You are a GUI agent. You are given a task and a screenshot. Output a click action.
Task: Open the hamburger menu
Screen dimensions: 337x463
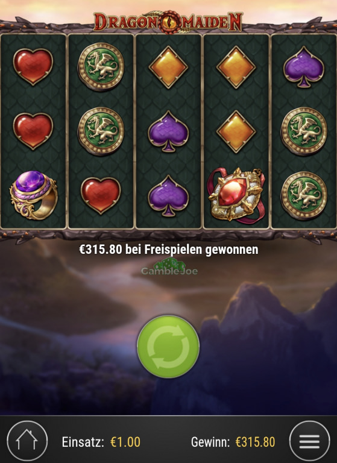pos(309,441)
